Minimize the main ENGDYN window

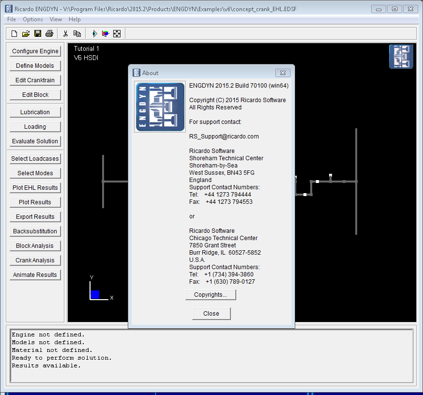point(378,9)
